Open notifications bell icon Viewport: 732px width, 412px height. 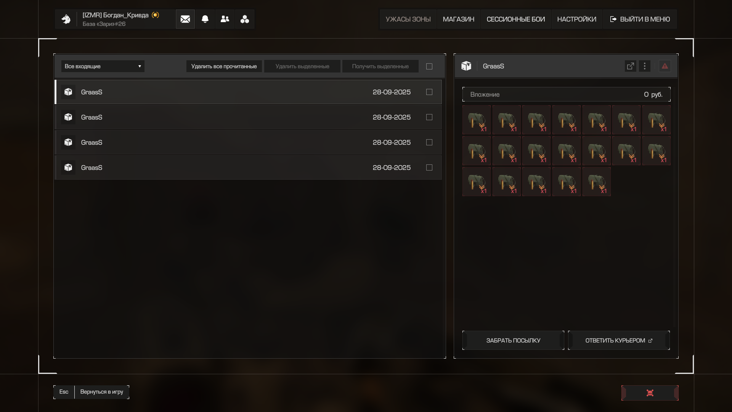tap(205, 19)
